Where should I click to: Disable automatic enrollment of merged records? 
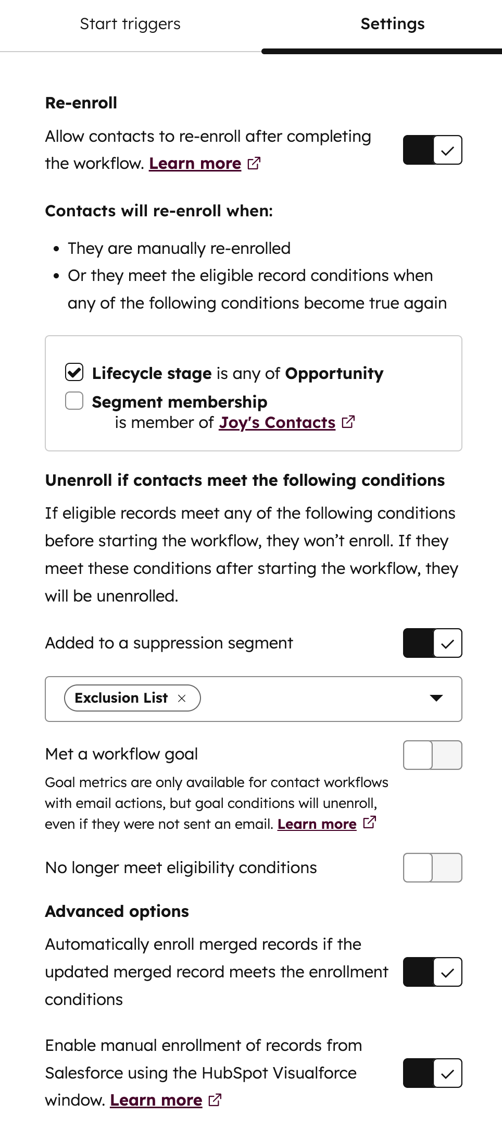point(432,972)
